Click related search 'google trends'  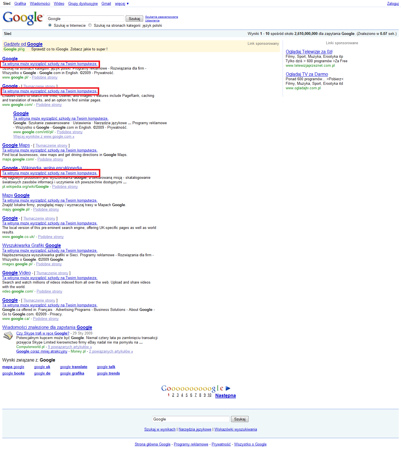[108, 373]
